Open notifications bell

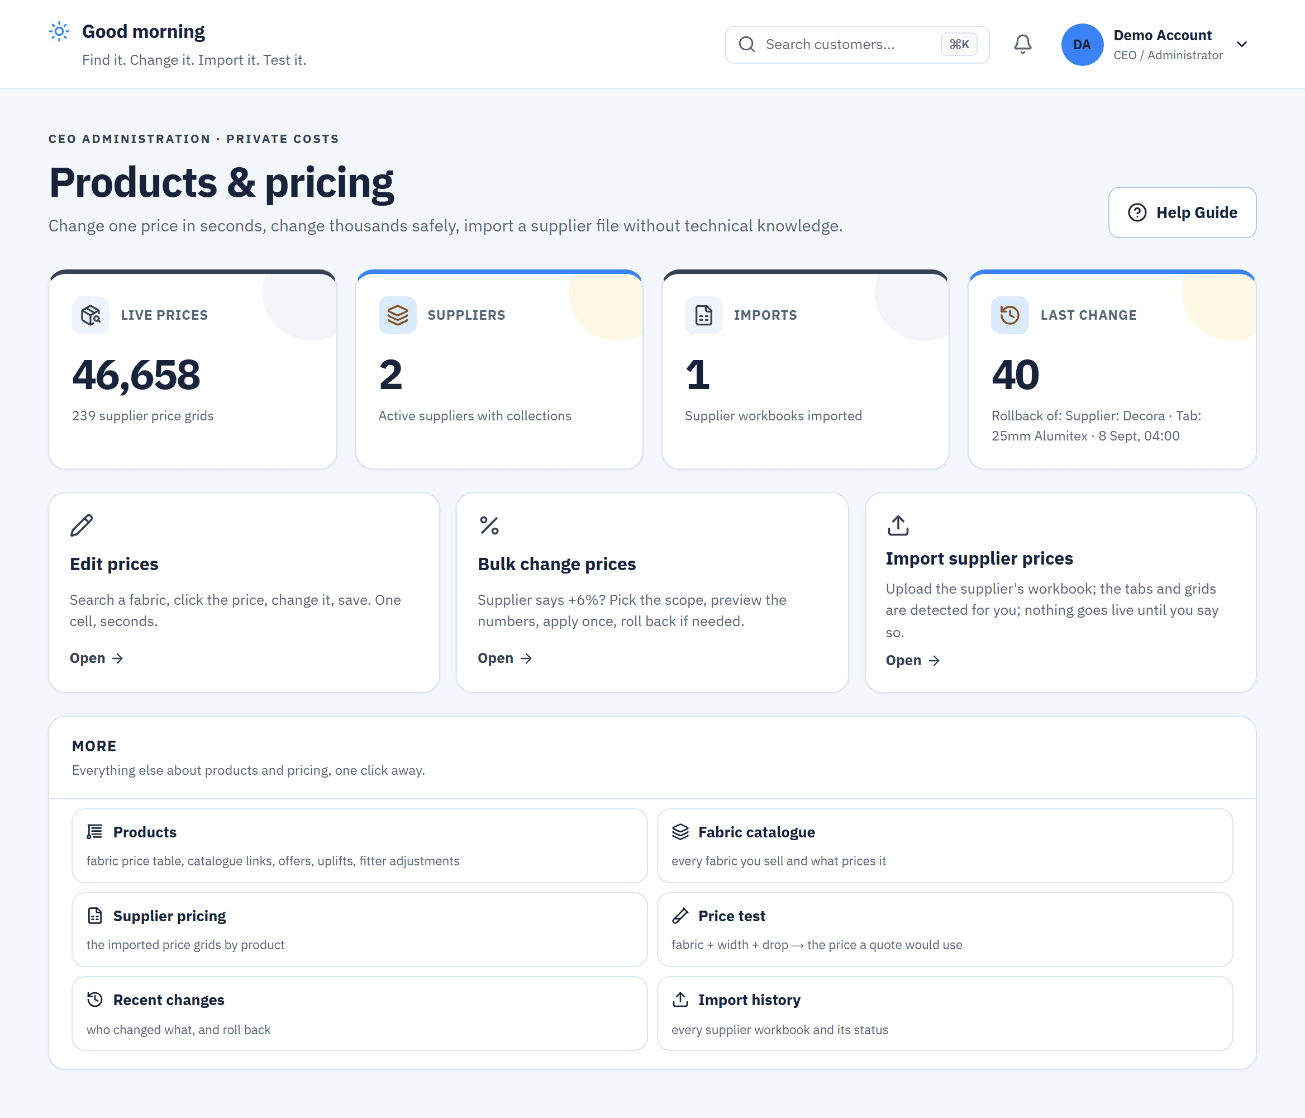[1022, 44]
